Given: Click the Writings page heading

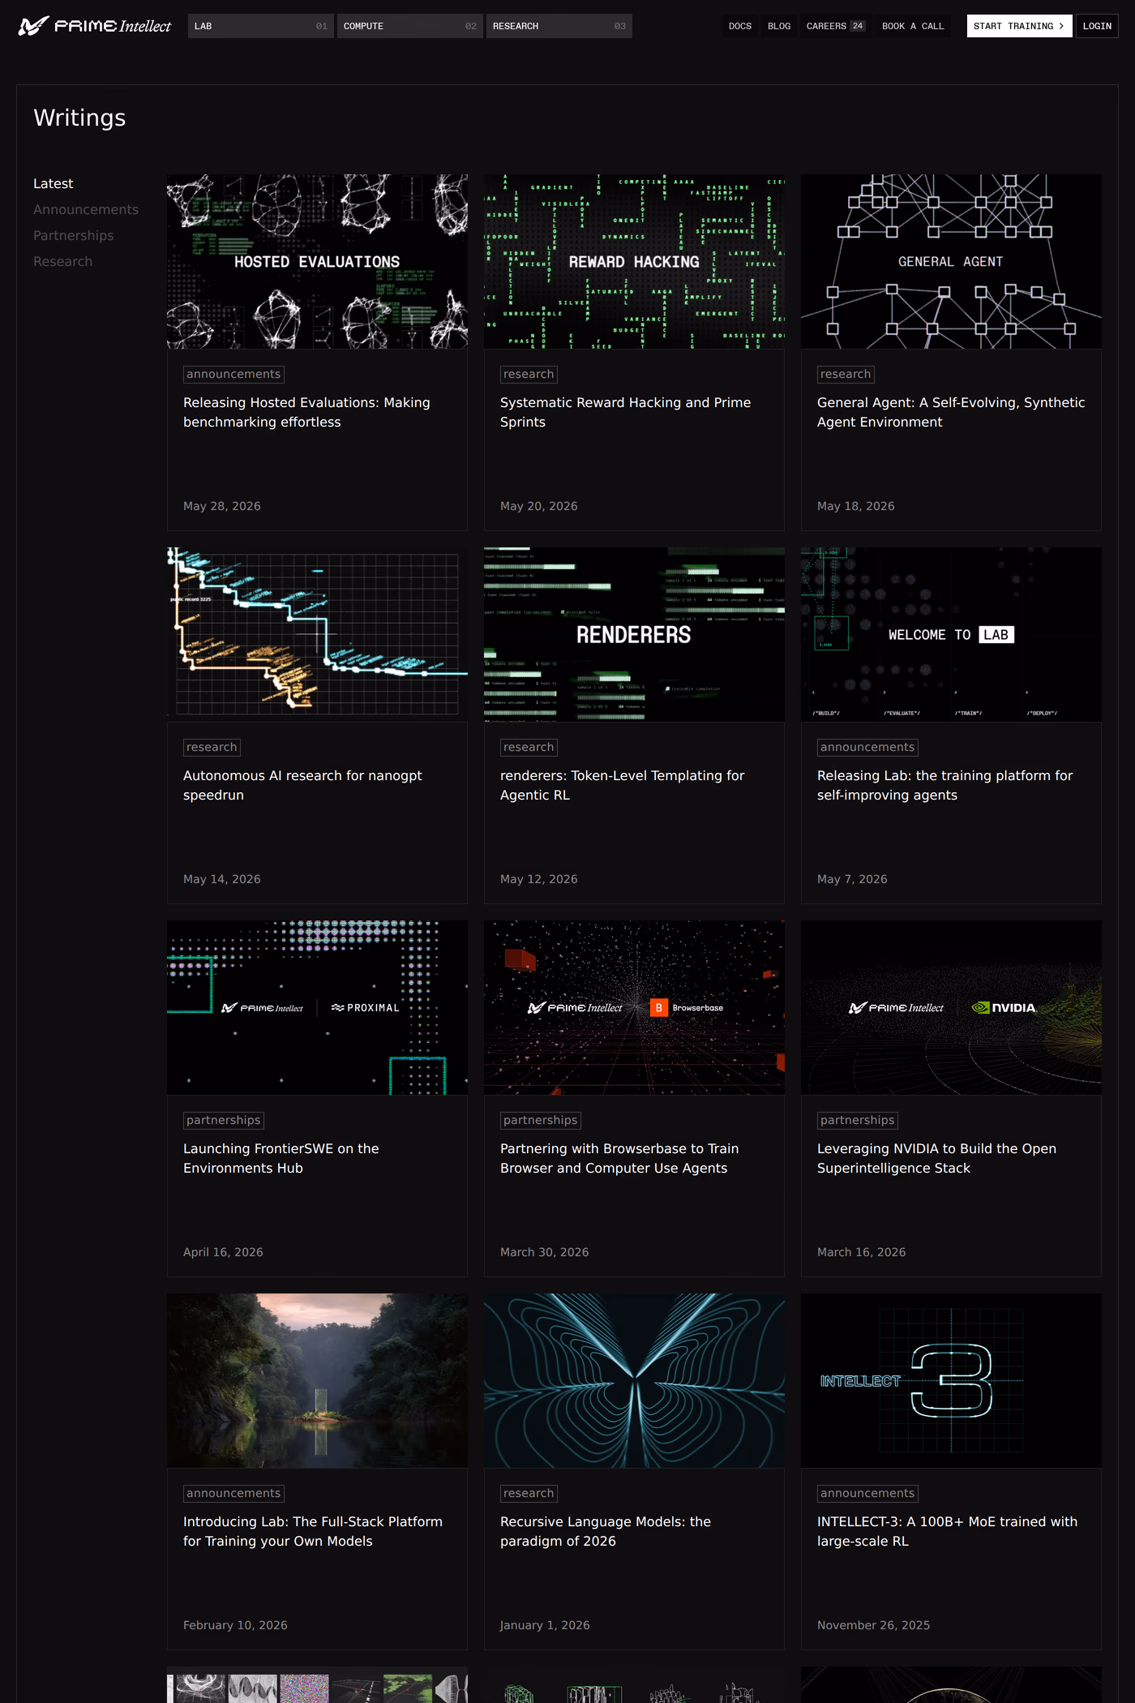Looking at the screenshot, I should point(79,118).
